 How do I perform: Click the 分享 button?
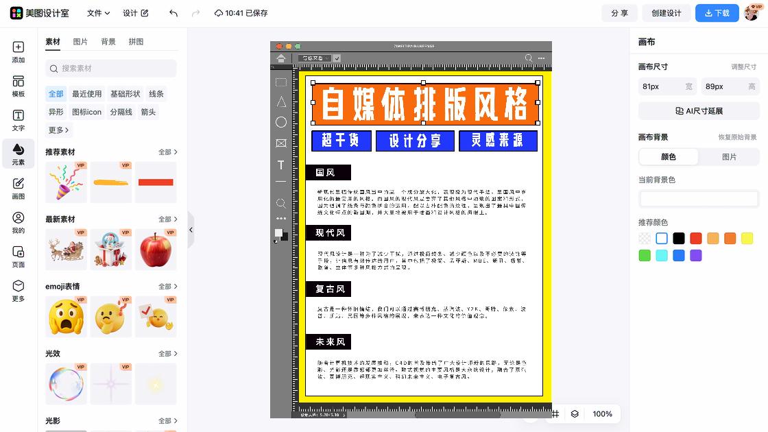(620, 13)
